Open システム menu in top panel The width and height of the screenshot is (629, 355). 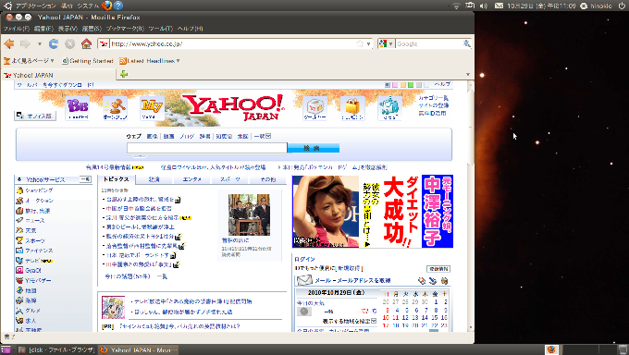(x=88, y=6)
